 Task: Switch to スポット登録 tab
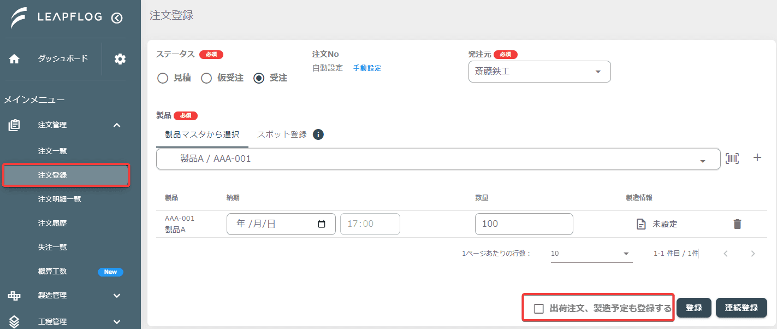(282, 134)
